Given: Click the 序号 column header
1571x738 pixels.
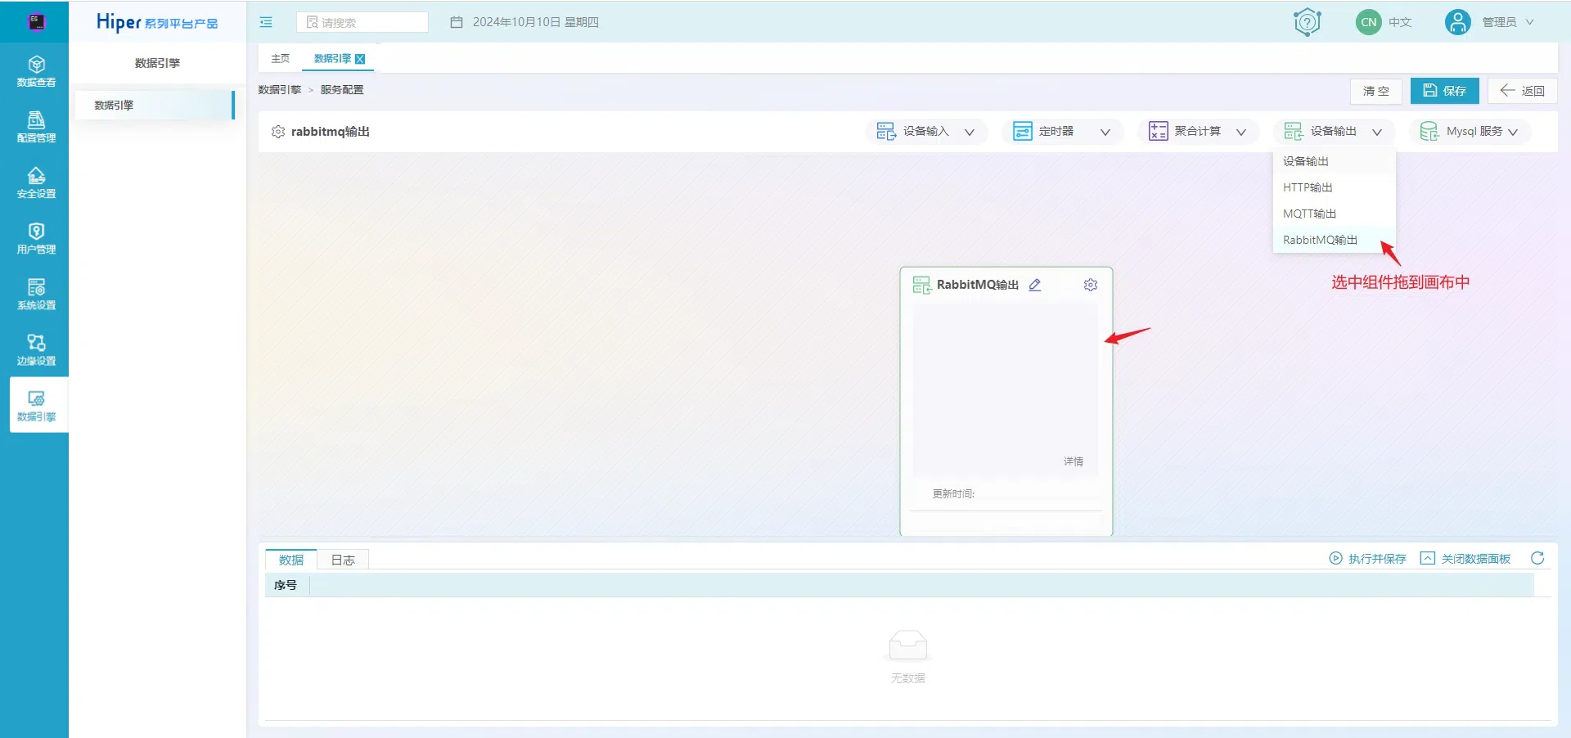Looking at the screenshot, I should pos(286,585).
